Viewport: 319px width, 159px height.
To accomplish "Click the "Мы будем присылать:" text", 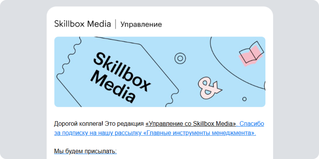I will point(85,151).
